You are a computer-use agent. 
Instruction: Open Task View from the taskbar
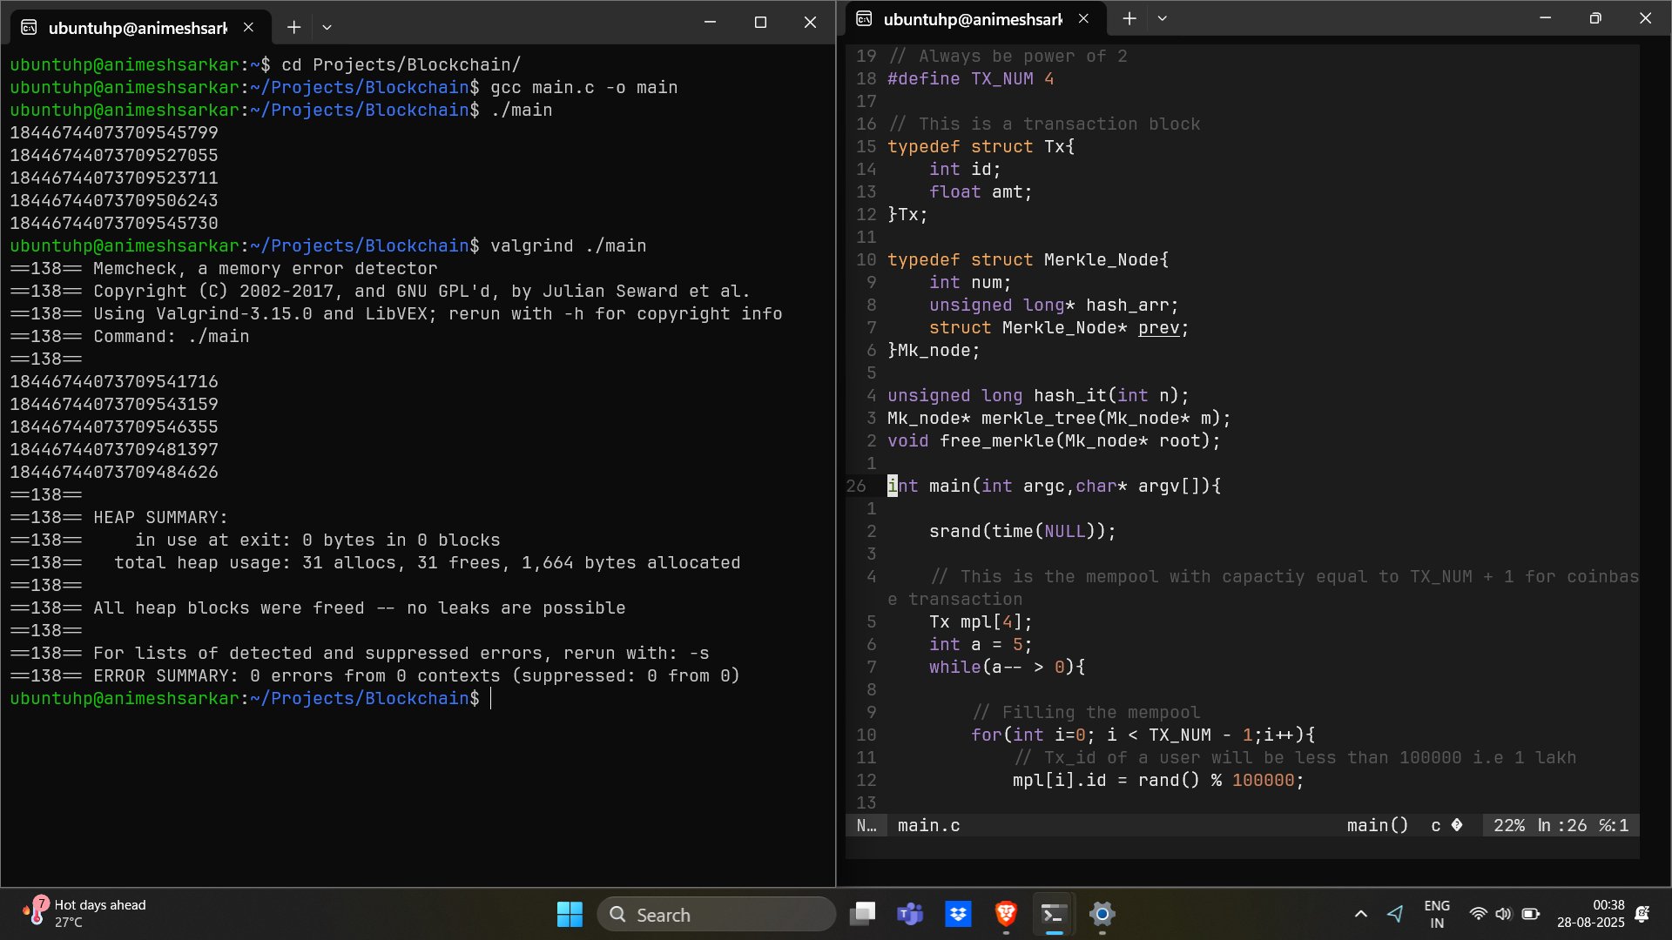coord(862,914)
